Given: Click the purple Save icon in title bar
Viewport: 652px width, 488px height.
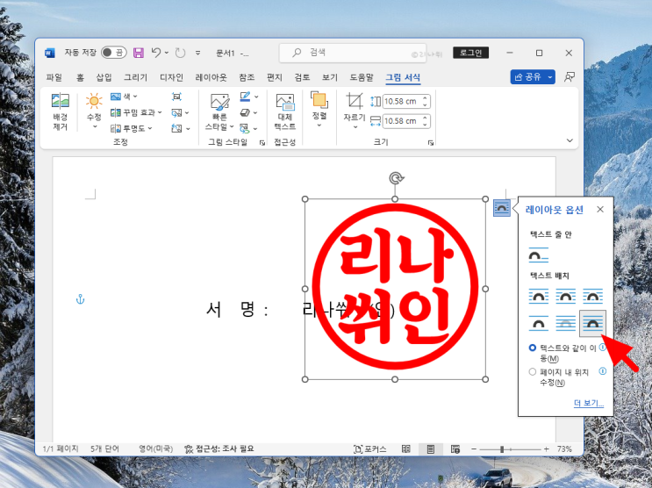Looking at the screenshot, I should (139, 53).
